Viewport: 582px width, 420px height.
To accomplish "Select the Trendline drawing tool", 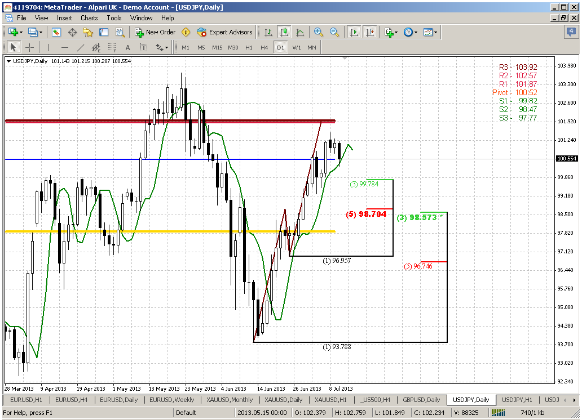I will pos(81,47).
